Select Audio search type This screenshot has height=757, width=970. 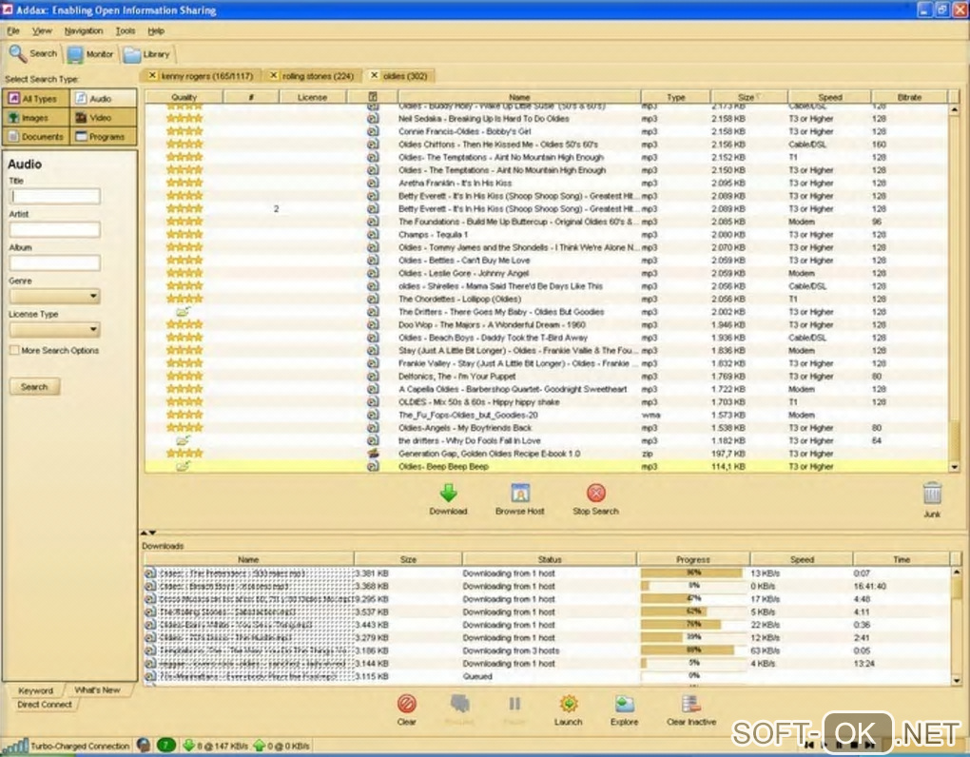tap(104, 98)
